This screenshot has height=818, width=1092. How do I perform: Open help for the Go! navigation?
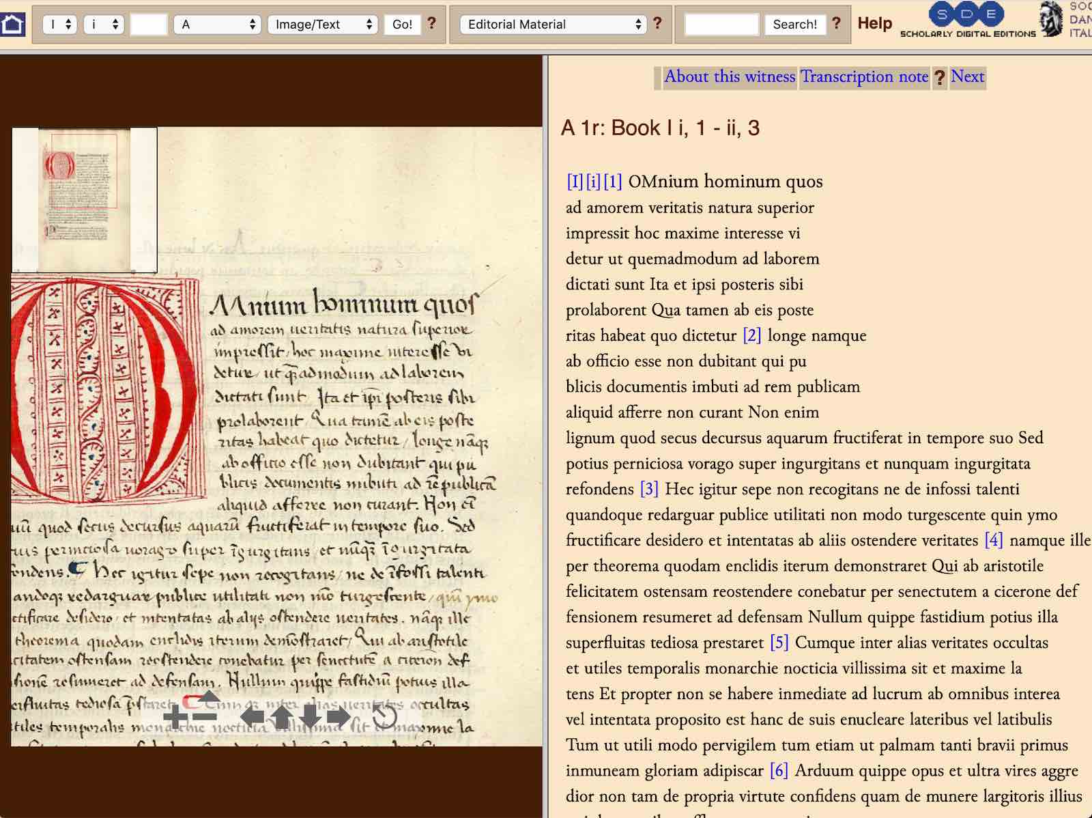point(431,24)
